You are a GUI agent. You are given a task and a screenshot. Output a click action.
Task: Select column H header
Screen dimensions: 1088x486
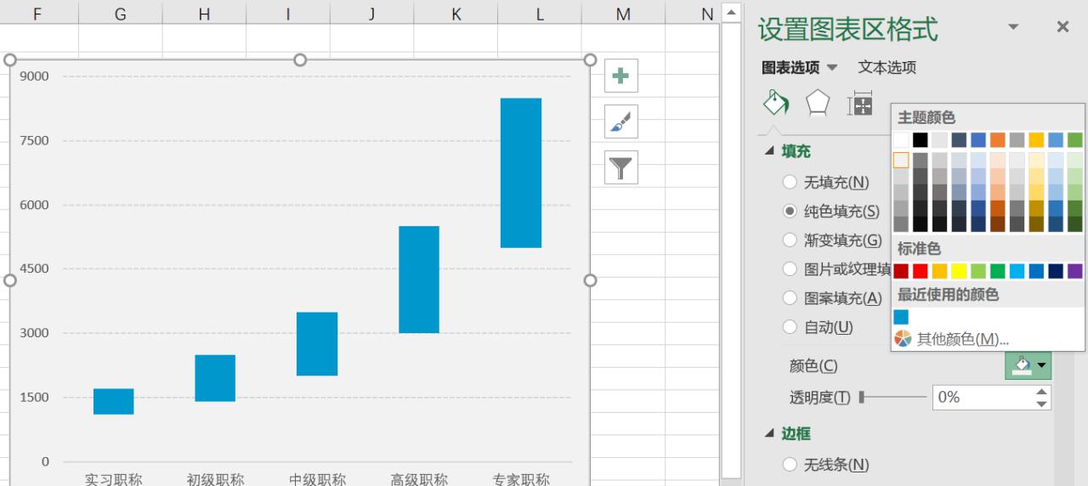(x=204, y=12)
